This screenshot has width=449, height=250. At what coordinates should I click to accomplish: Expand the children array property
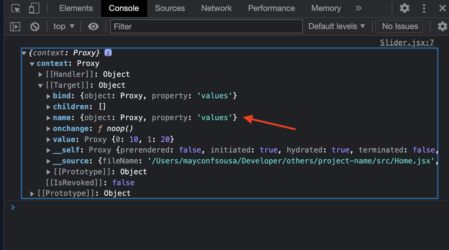point(48,107)
